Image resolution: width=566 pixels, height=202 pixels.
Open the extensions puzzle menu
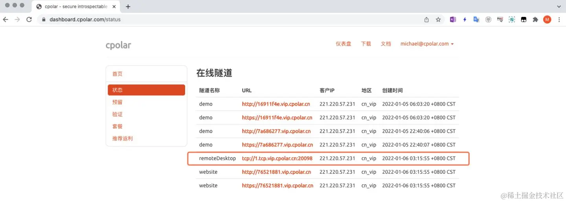[535, 20]
